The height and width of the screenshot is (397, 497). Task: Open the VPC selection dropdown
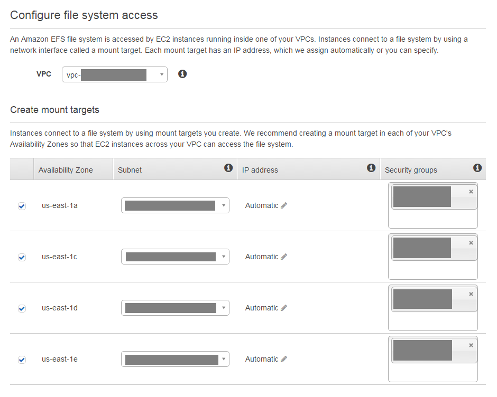(115, 74)
